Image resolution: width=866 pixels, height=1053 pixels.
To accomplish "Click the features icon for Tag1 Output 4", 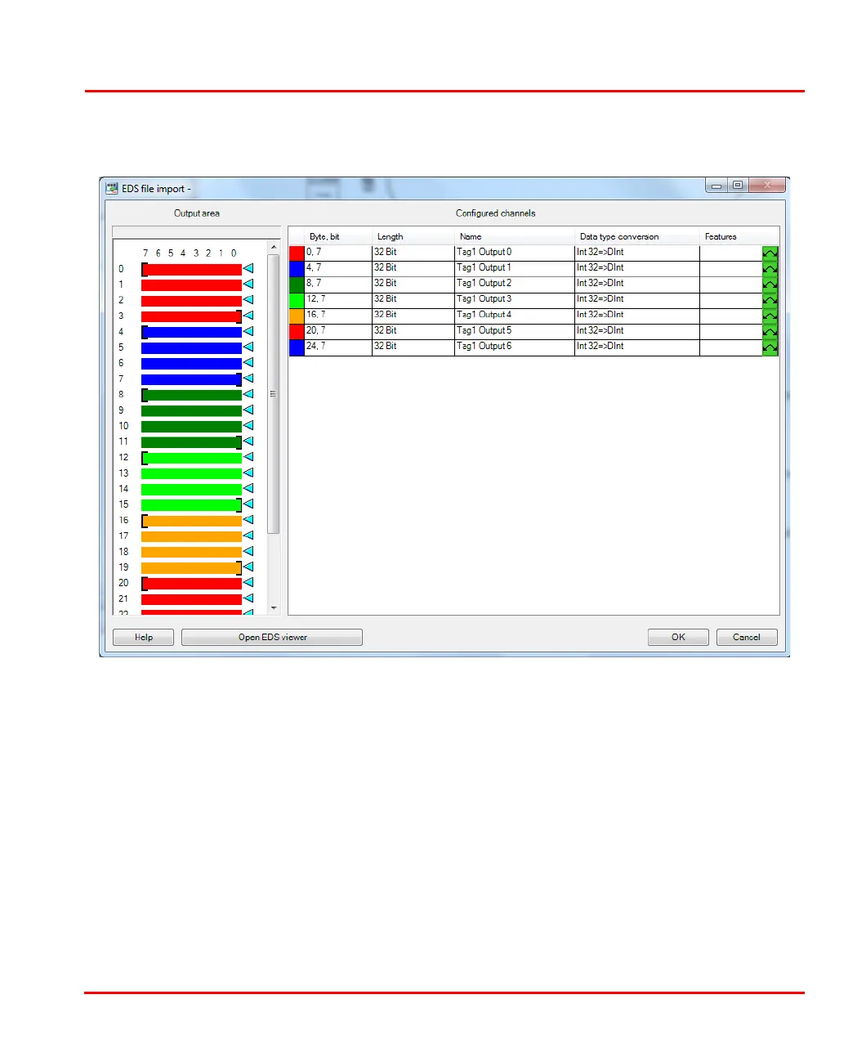I will pos(770,316).
